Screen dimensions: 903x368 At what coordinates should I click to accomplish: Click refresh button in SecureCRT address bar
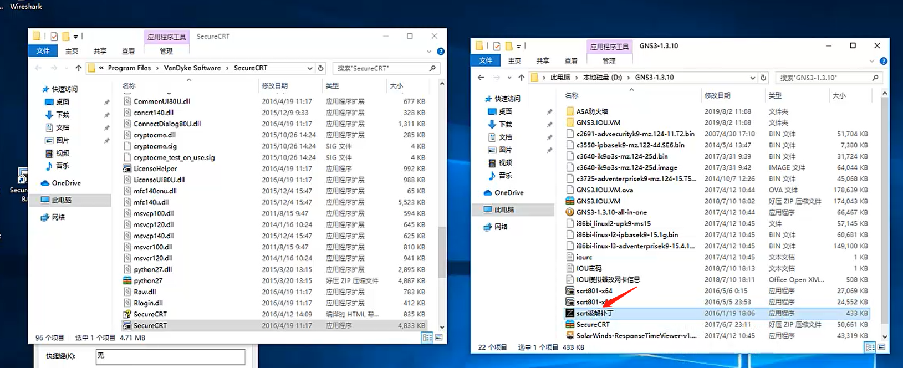pyautogui.click(x=320, y=68)
